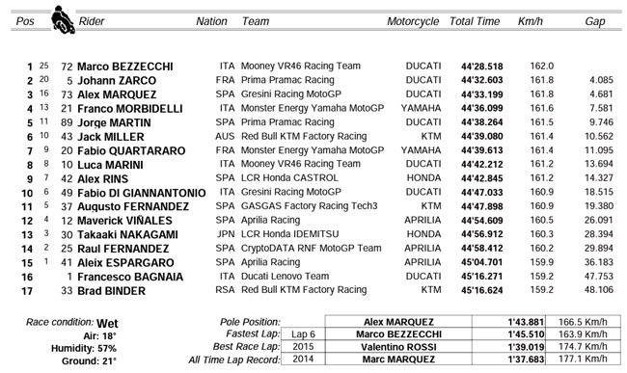Click the Motorcycle column header

coord(413,21)
